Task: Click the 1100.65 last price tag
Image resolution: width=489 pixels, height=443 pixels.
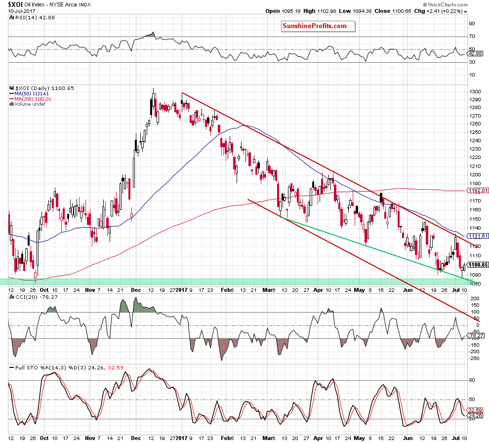Action: (x=478, y=265)
